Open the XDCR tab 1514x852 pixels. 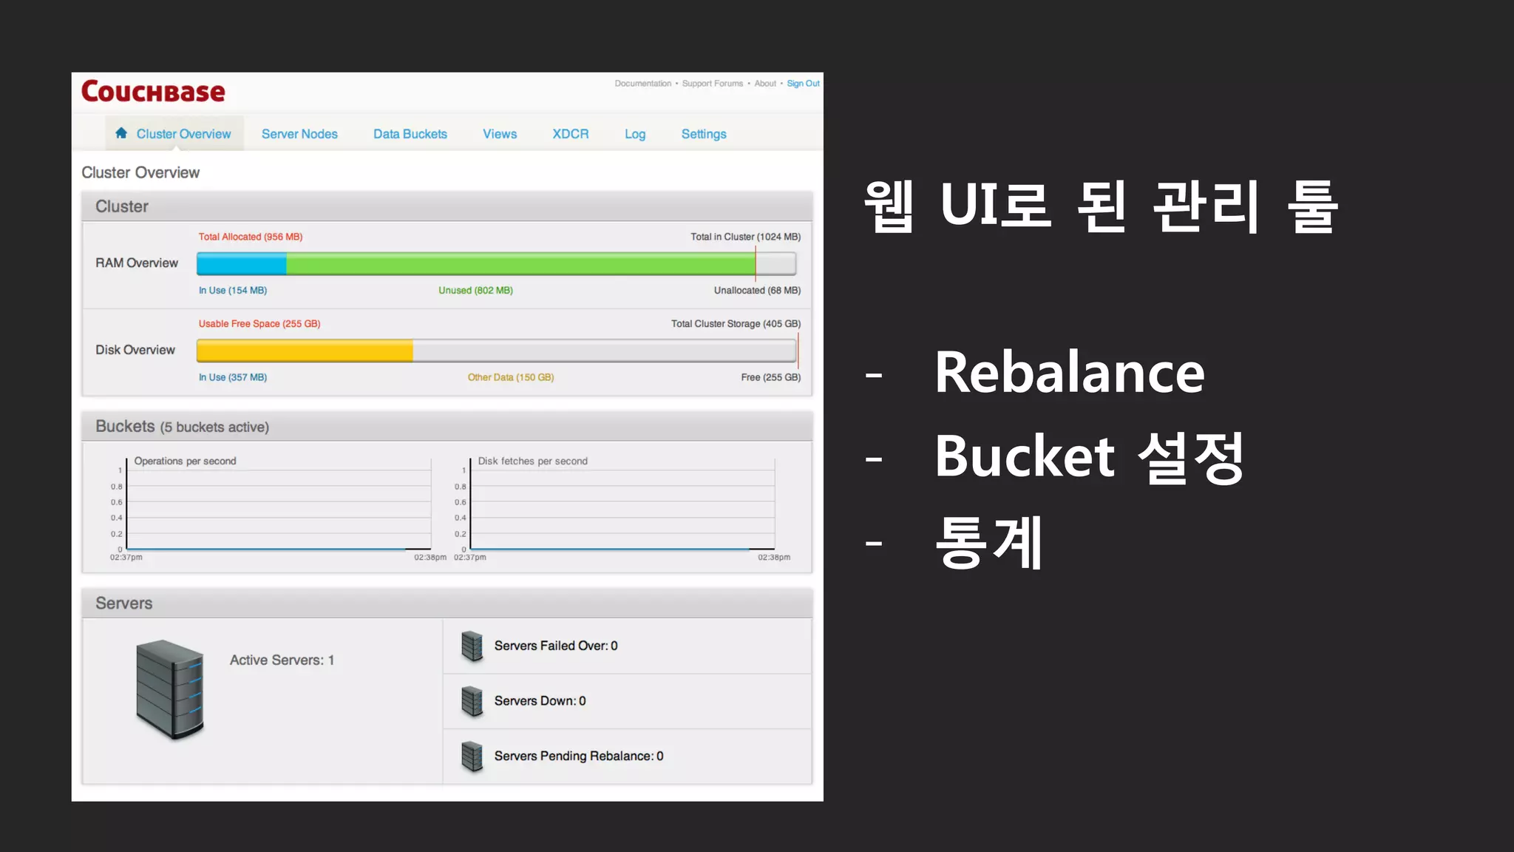tap(571, 134)
